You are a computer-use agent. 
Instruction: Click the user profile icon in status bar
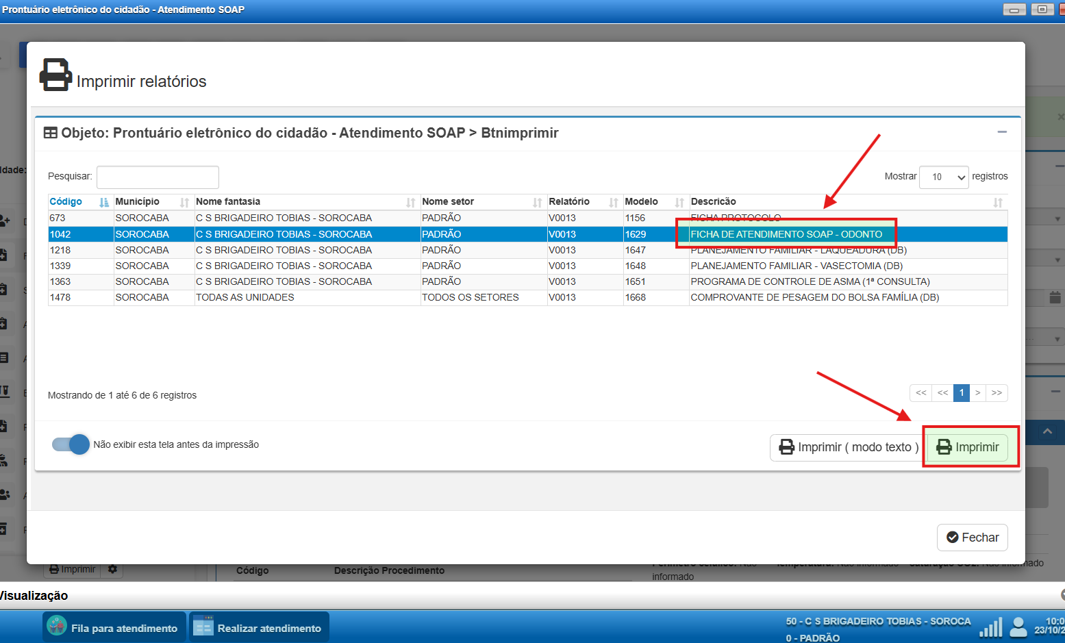1018,627
